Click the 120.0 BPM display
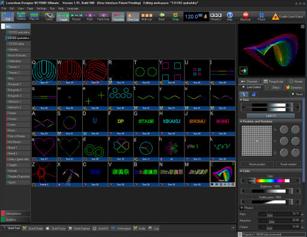 pos(192,17)
